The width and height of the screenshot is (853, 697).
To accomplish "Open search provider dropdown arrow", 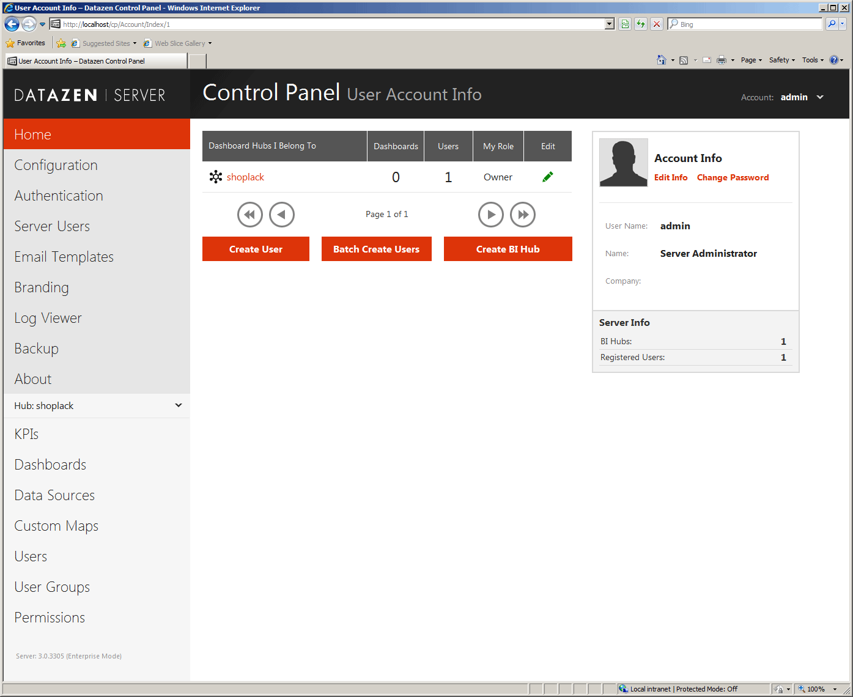I will tap(843, 24).
